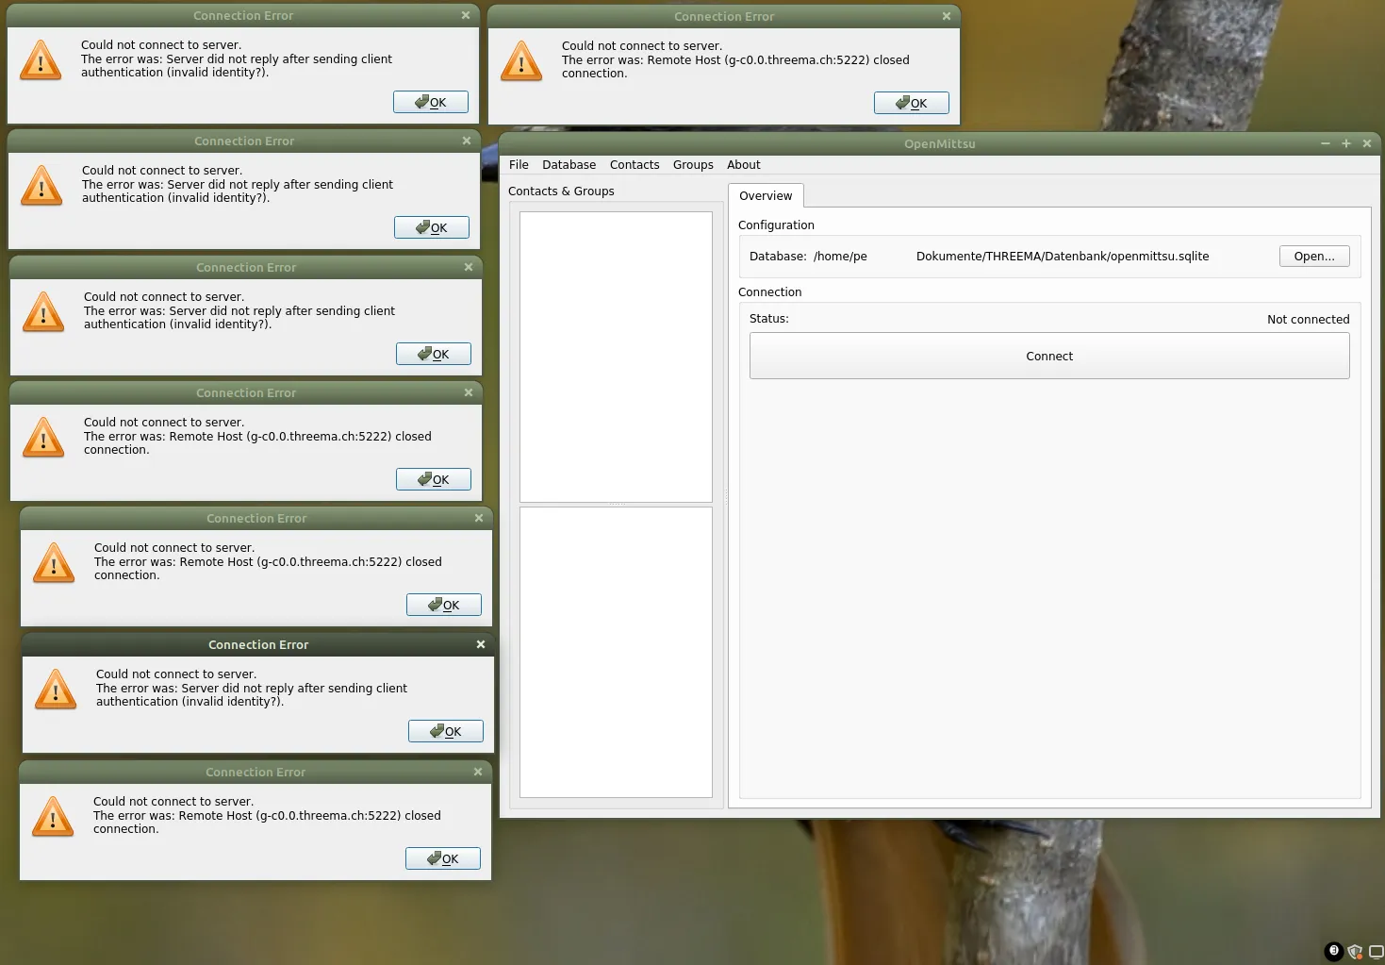
Task: Click inside the upper contacts list box
Action: 616,357
